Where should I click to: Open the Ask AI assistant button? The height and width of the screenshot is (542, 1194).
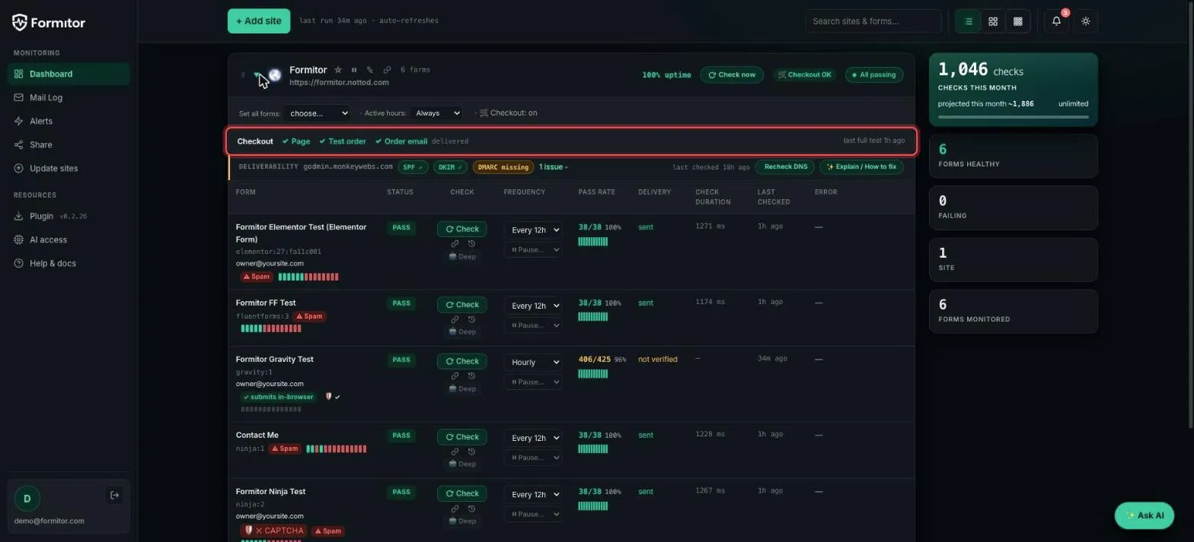1145,515
